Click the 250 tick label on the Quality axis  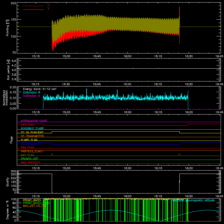(x=13, y=174)
